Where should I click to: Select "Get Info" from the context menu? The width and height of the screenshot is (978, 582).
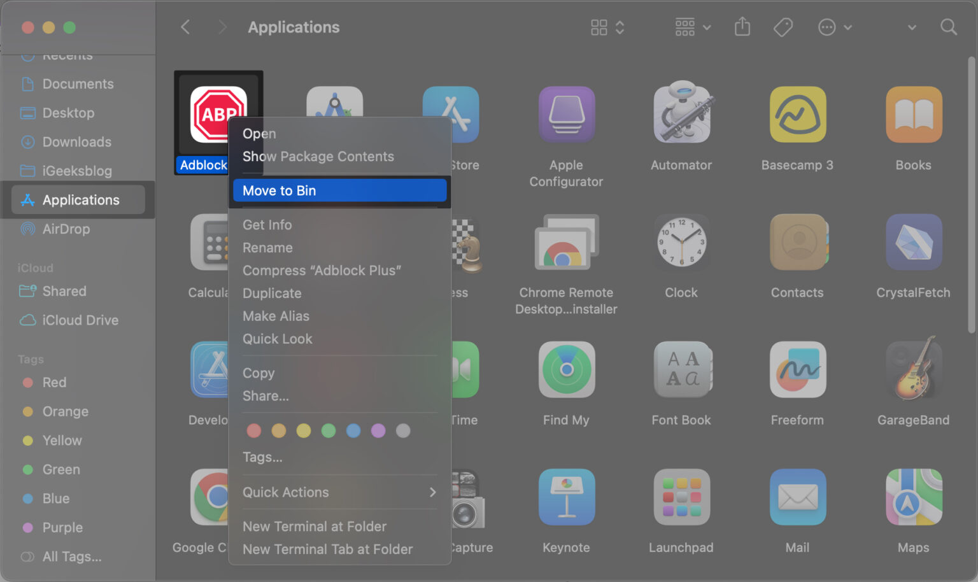point(267,224)
